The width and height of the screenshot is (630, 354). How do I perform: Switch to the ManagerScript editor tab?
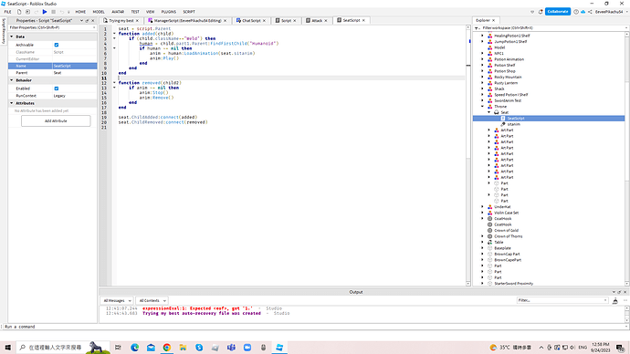click(x=187, y=20)
